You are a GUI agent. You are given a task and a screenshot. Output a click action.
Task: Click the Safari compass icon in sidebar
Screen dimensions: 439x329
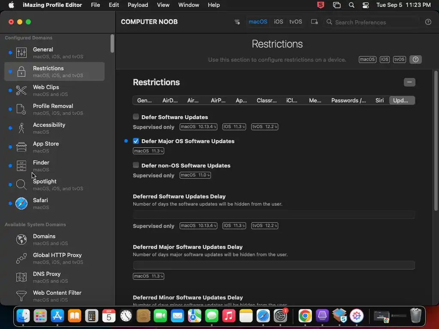[x=21, y=203]
